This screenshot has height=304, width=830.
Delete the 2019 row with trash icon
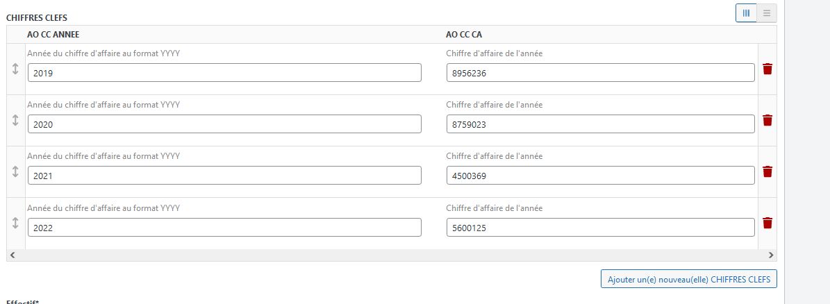pos(767,69)
